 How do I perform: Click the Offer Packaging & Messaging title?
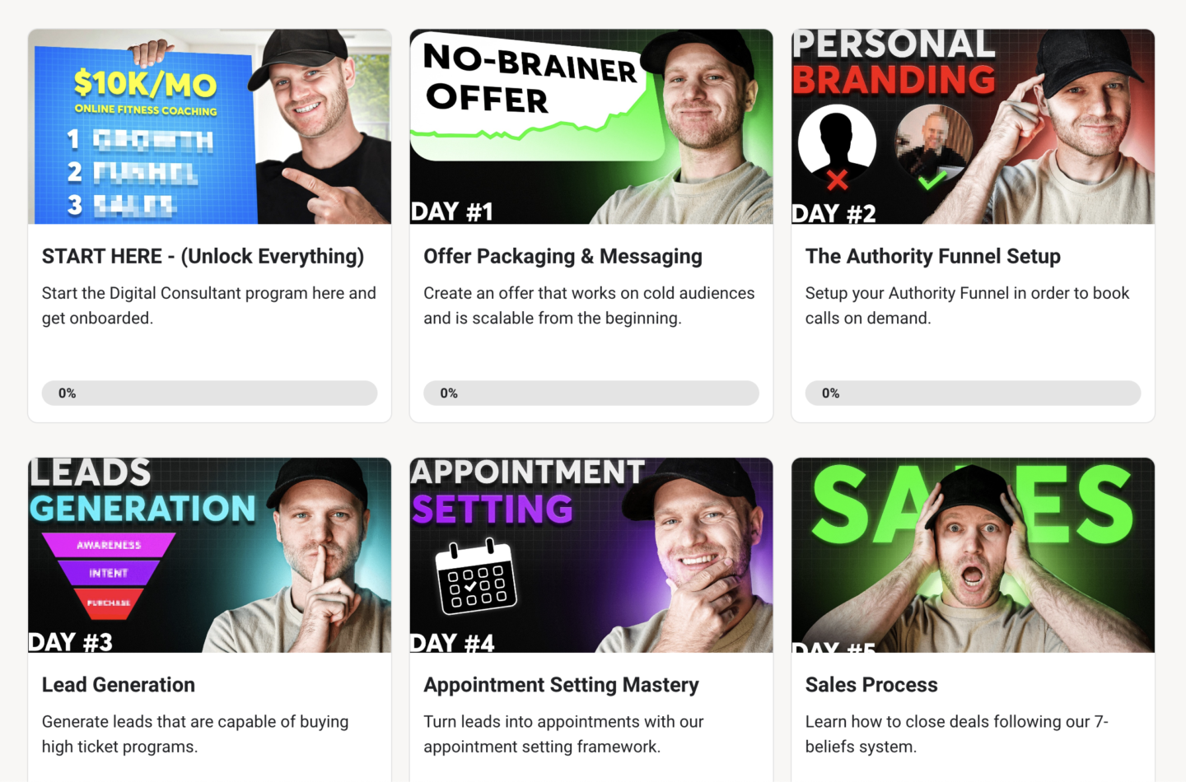[563, 256]
